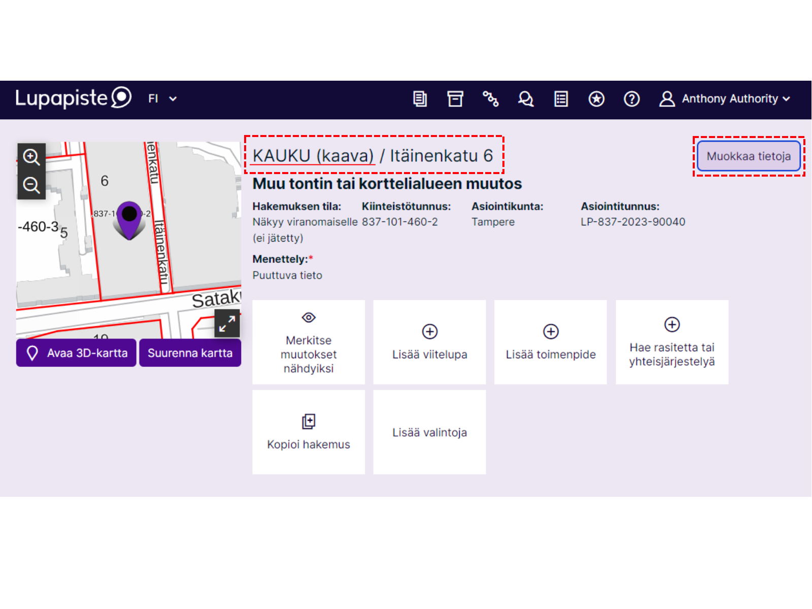Open the linked nodes icon in navbar
812x609 pixels.
click(490, 99)
